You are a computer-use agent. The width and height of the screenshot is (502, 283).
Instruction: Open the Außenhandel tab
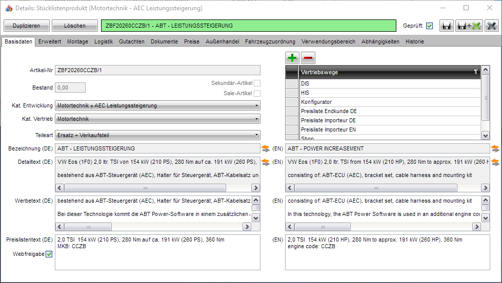222,41
